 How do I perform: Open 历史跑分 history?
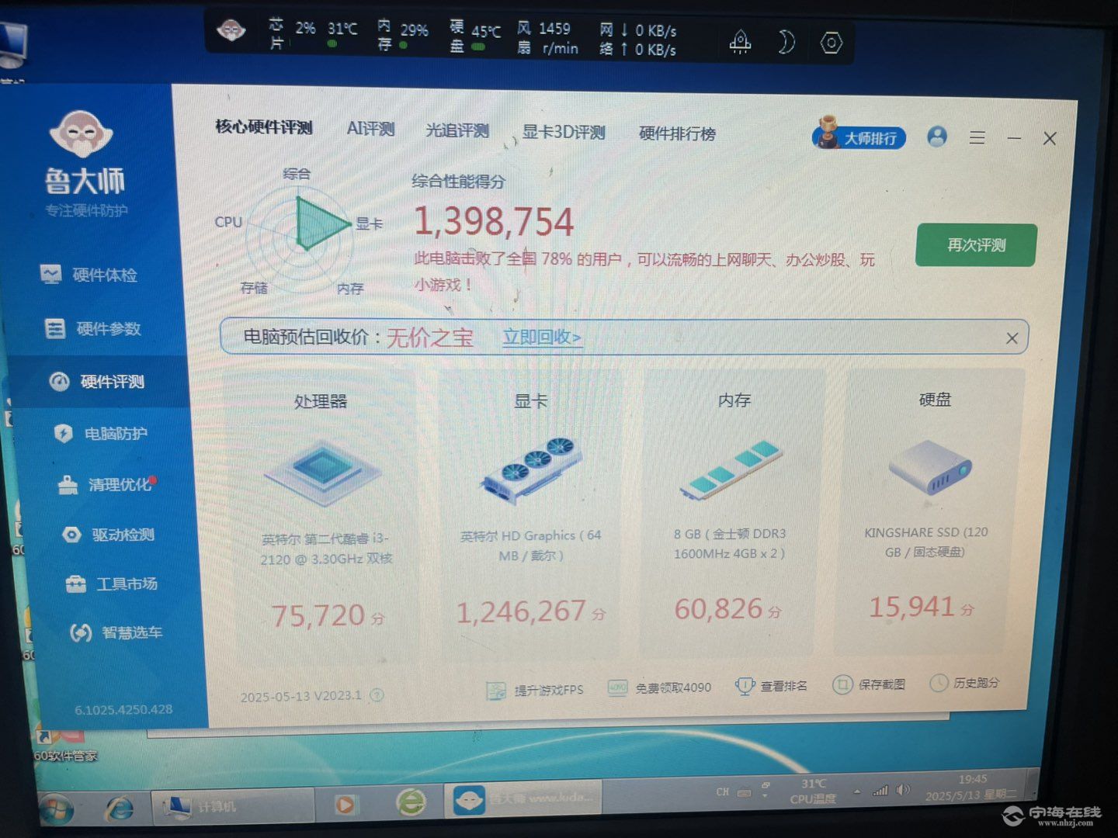(964, 683)
